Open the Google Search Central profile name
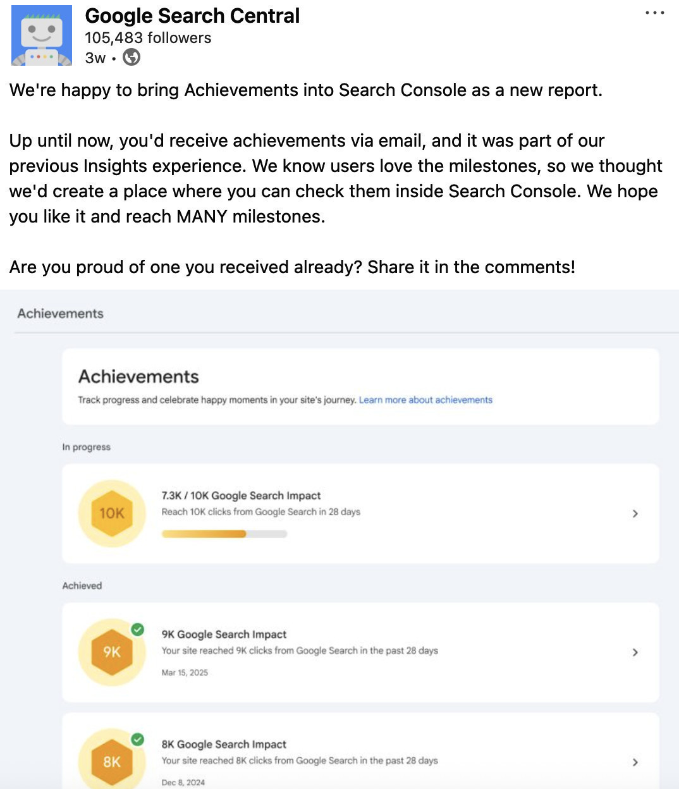This screenshot has height=789, width=679. pyautogui.click(x=192, y=16)
